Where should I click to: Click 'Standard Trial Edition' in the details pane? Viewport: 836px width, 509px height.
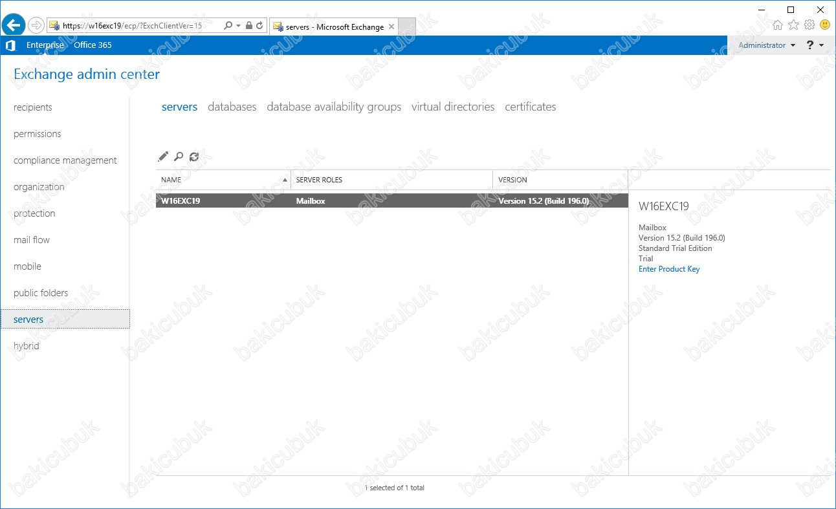(675, 248)
